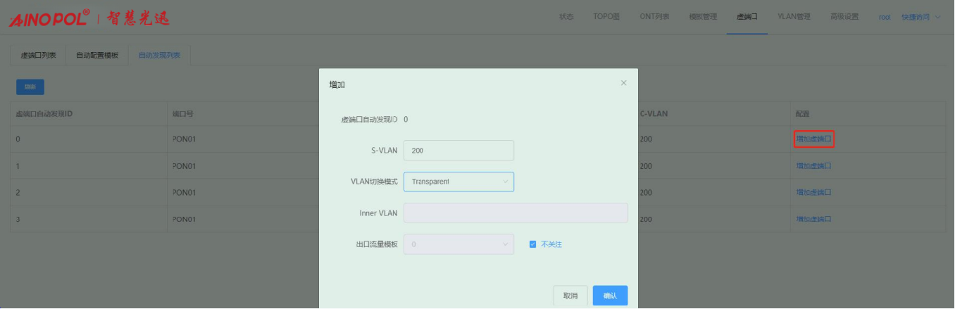Click 增加虚端口 link for row ID 3

(813, 219)
